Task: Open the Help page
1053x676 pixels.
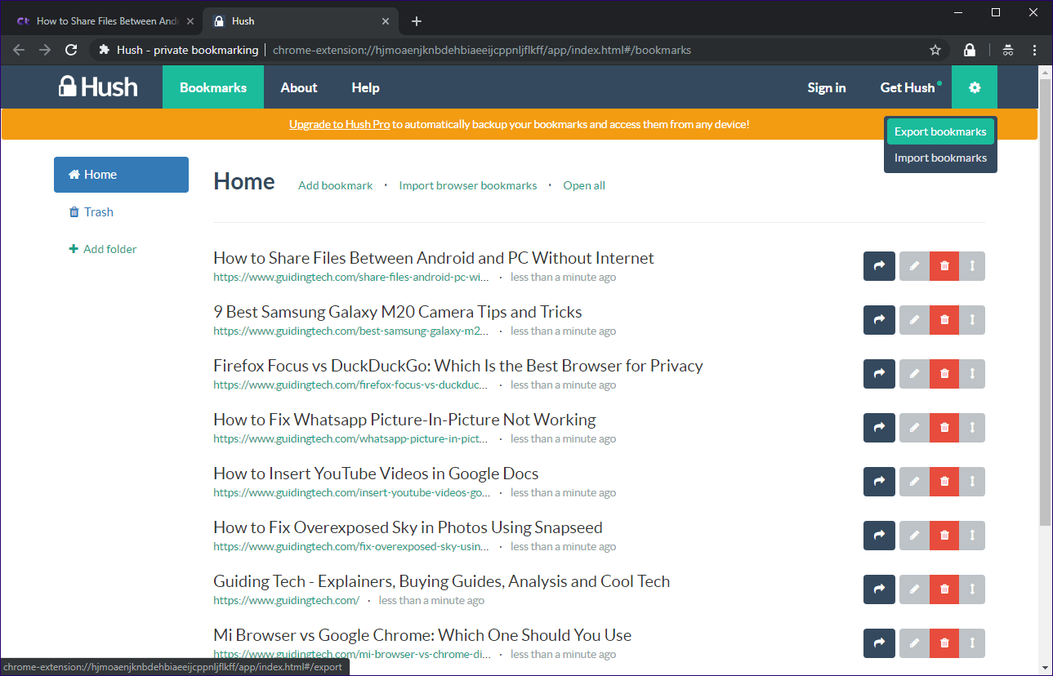Action: [365, 87]
